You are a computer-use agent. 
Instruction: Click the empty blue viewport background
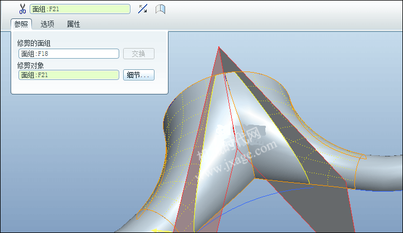click(x=77, y=154)
